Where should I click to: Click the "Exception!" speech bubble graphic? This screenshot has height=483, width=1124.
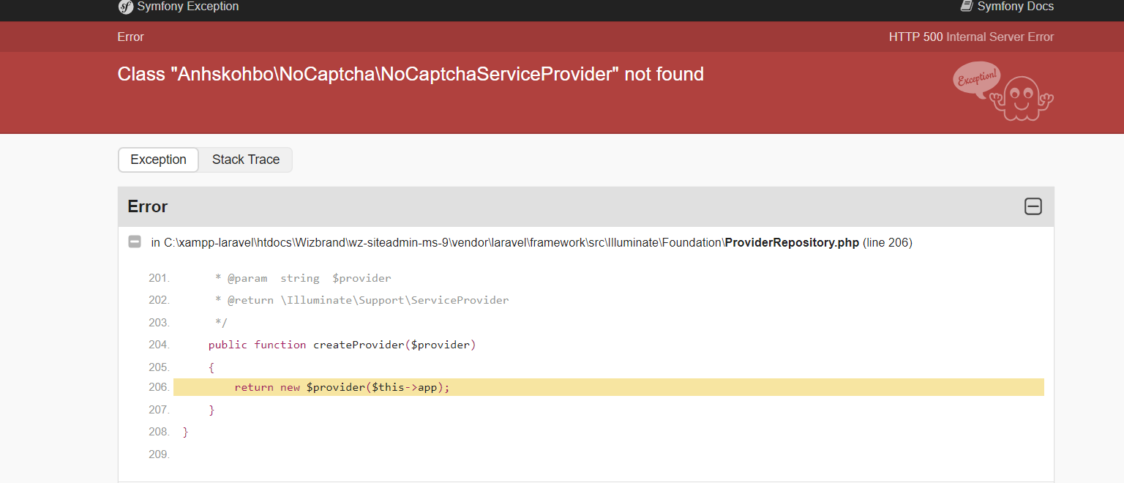(976, 78)
